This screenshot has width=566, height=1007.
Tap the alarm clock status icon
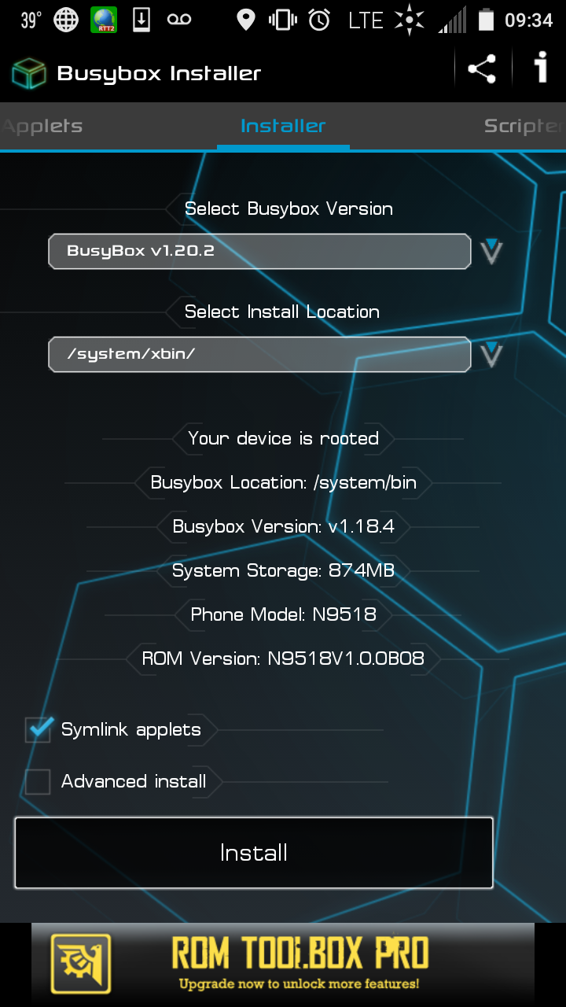(x=319, y=20)
